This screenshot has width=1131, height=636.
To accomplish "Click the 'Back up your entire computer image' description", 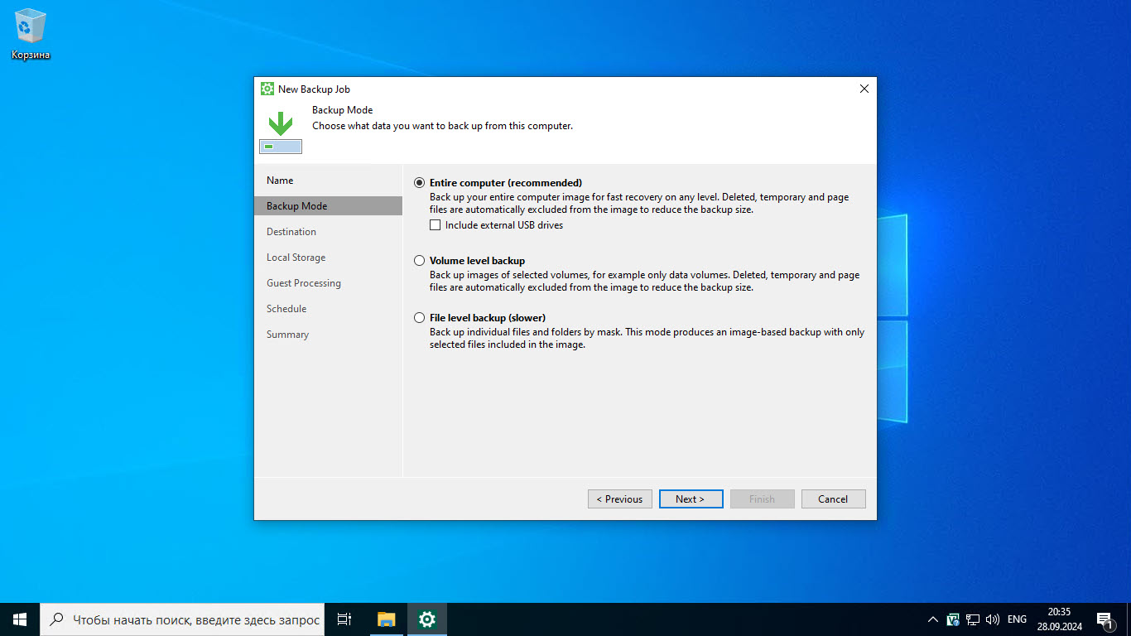I will tap(639, 204).
